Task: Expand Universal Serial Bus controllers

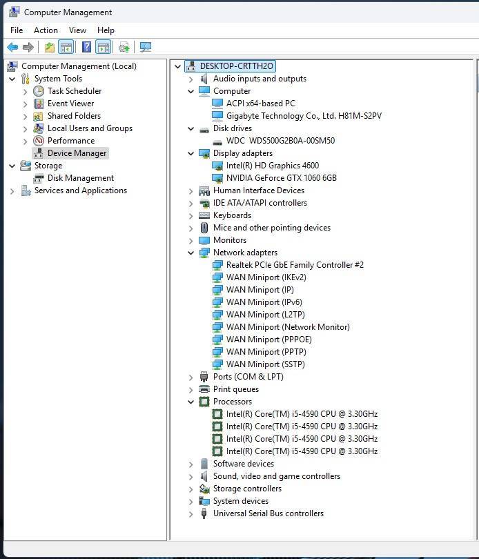Action: pos(191,513)
